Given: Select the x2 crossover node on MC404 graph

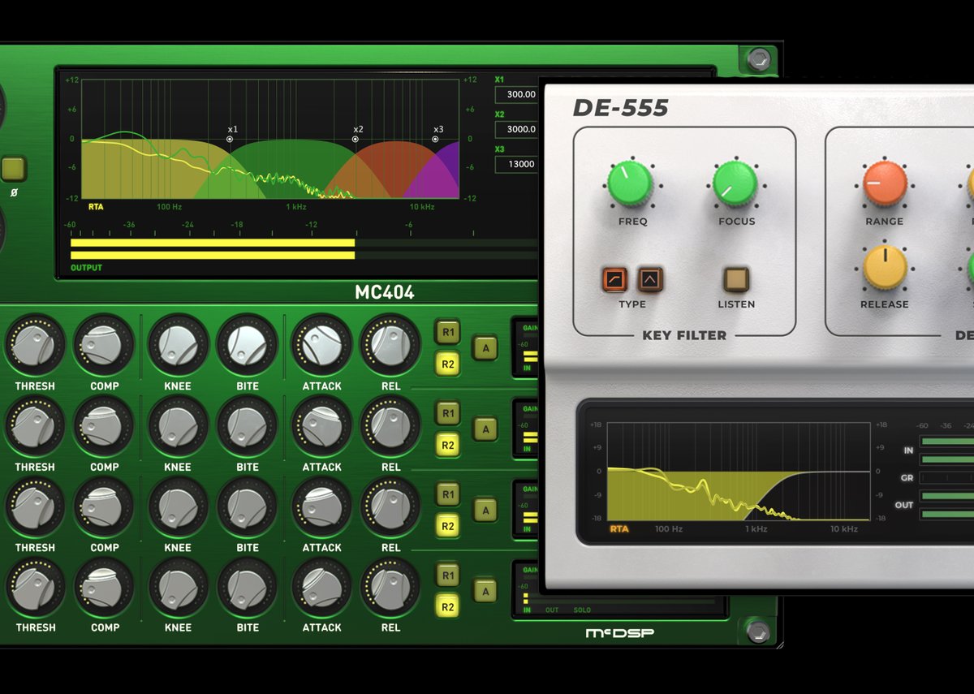Looking at the screenshot, I should (x=356, y=139).
